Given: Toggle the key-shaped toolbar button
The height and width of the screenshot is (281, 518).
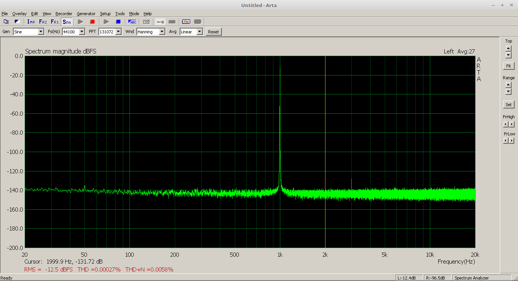Looking at the screenshot, I should coord(160,22).
